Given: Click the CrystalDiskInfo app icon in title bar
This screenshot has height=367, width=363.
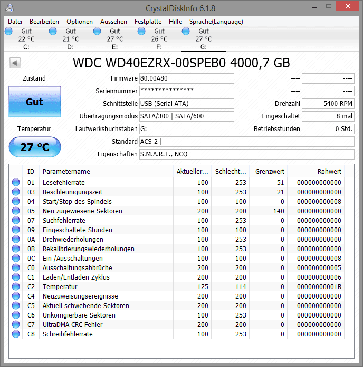Looking at the screenshot, I should click(9, 8).
